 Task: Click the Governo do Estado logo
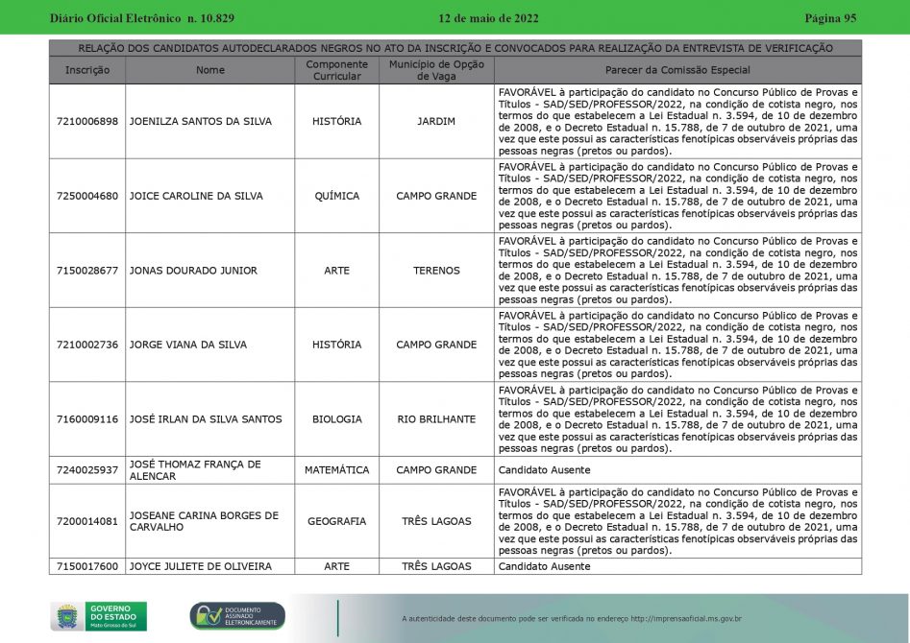pos(98,616)
